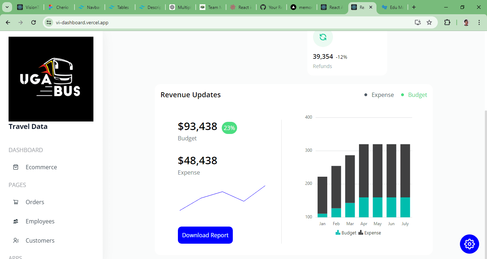
Task: Click the refunds refresh icon
Action: point(323,37)
